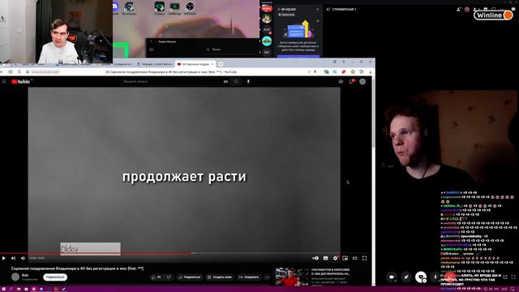Toggle subtitles in the YouTube player

326,258
